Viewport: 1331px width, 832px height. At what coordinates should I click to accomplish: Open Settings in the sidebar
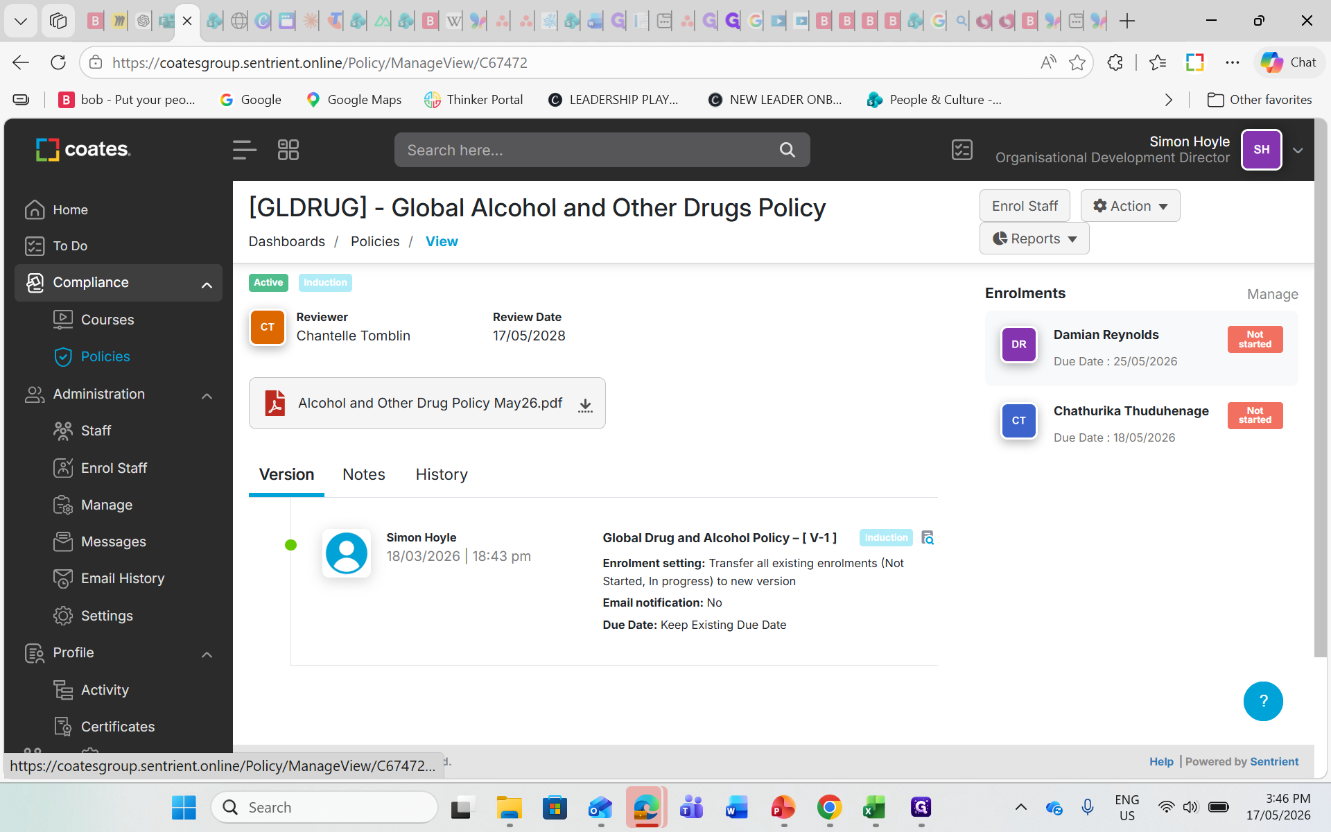(107, 616)
